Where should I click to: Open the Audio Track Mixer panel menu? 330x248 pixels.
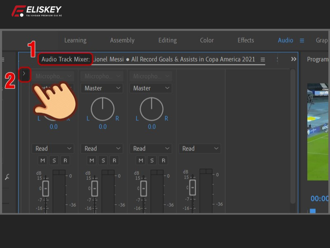click(263, 60)
